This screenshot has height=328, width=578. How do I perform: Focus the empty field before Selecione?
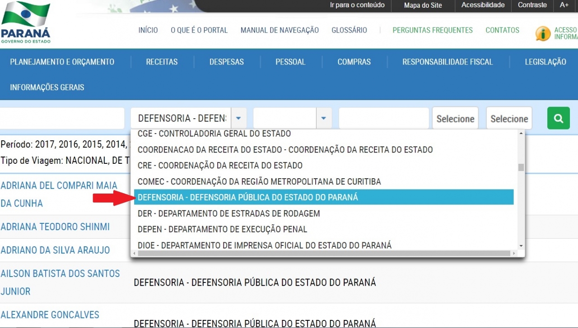tap(384, 118)
